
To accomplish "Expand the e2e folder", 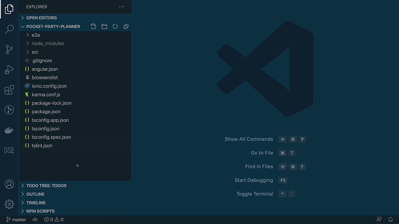I will [75, 35].
